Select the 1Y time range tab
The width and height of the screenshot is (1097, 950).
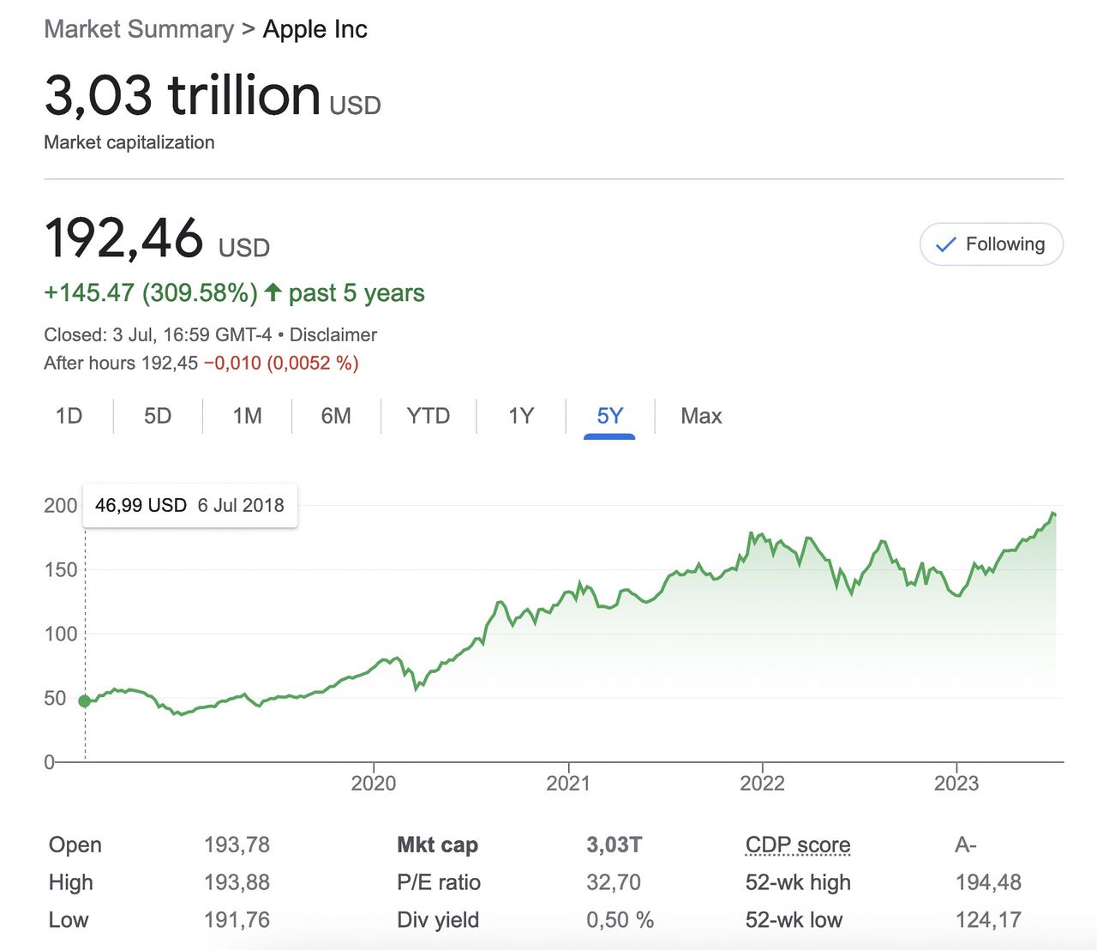[x=520, y=416]
